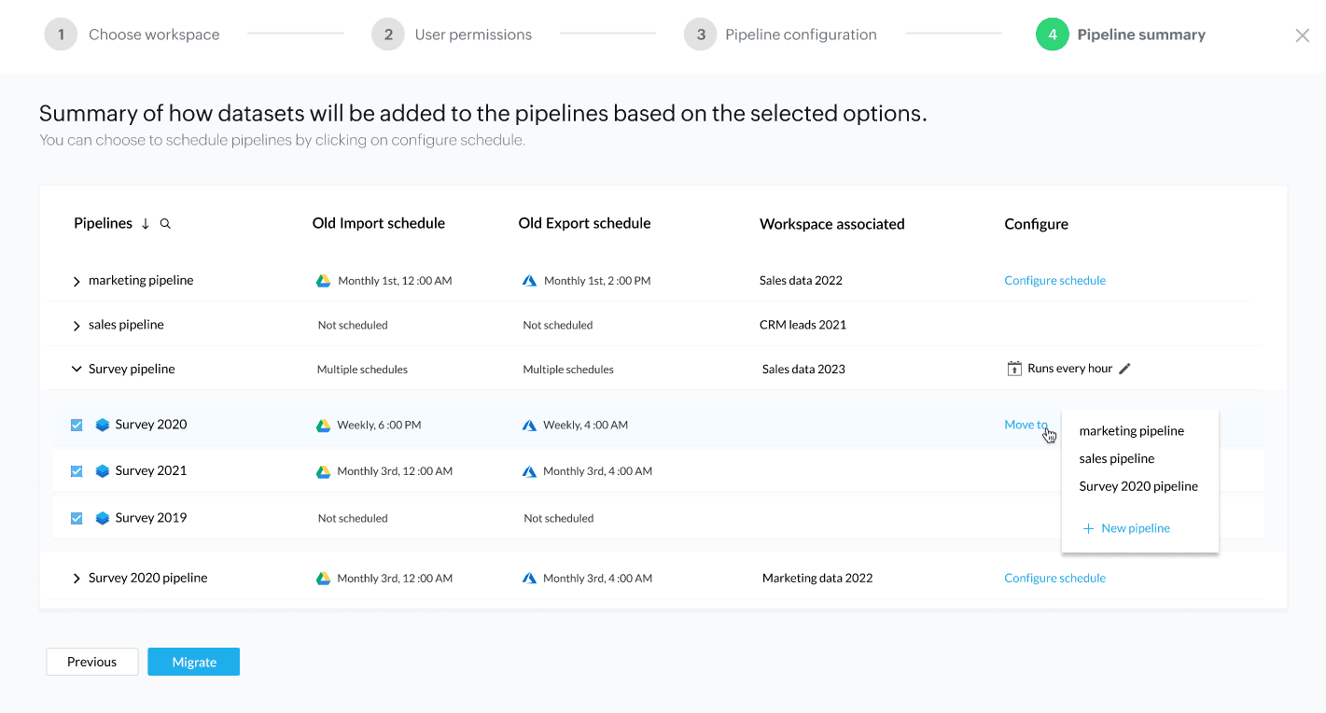Expand the marketing pipeline row
The image size is (1326, 713).
(77, 281)
